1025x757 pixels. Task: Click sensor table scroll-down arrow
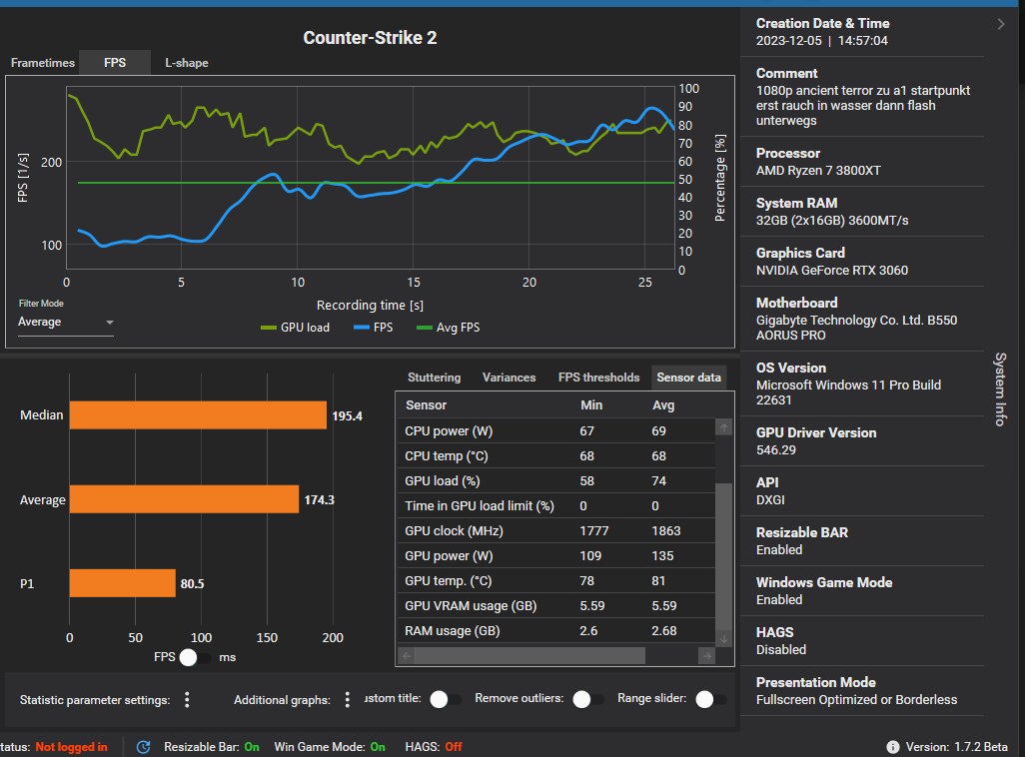[x=723, y=639]
